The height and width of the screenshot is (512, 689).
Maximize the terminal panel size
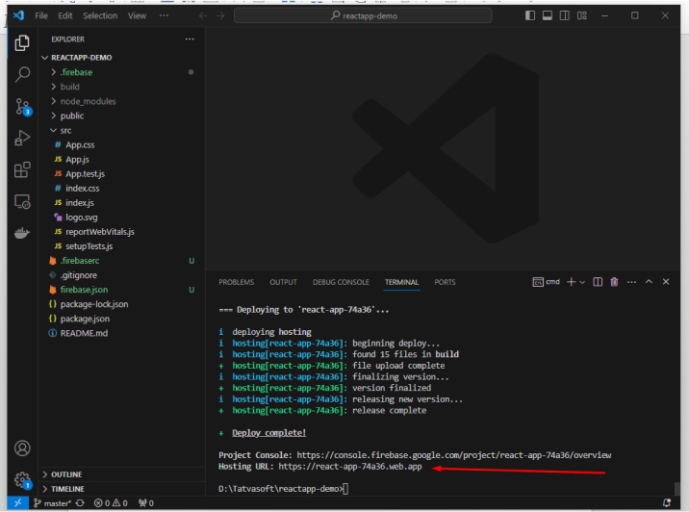pyautogui.click(x=649, y=282)
